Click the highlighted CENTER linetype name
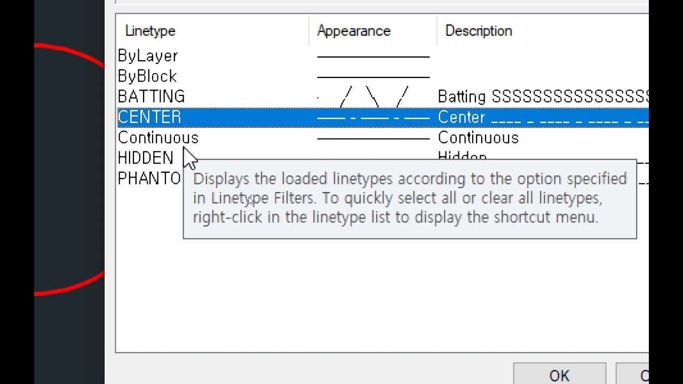 (149, 117)
